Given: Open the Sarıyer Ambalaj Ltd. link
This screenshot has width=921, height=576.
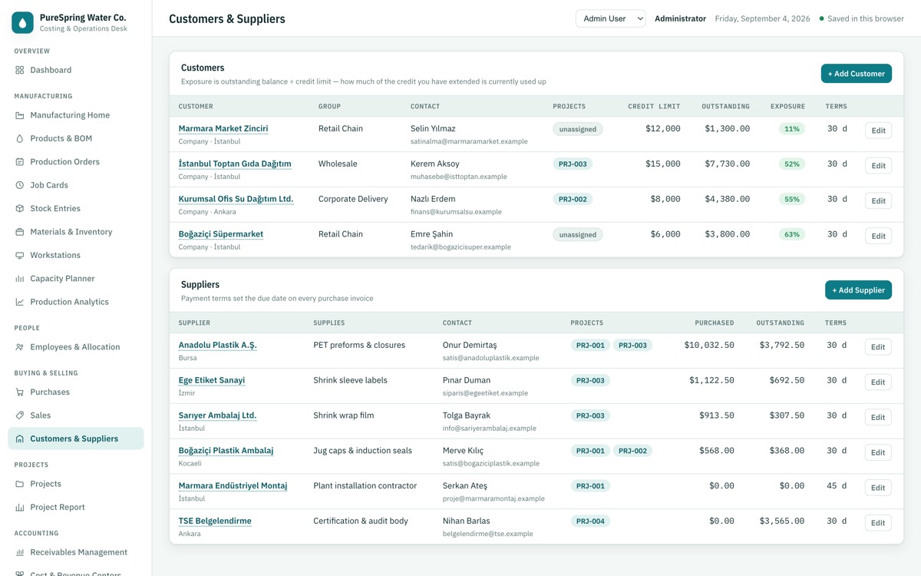Looking at the screenshot, I should pyautogui.click(x=218, y=415).
